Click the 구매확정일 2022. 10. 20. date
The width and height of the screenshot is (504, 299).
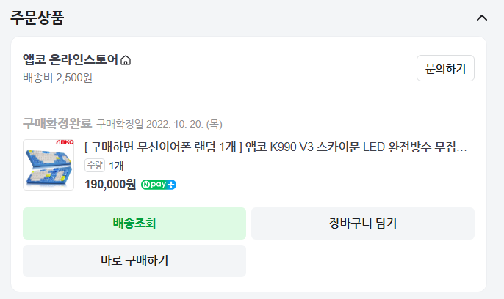(x=159, y=123)
